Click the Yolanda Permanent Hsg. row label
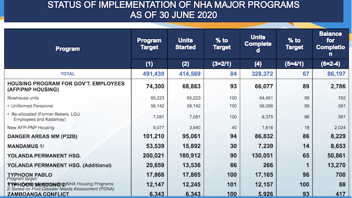Image resolution: width=352 pixels, height=198 pixels. point(44,156)
